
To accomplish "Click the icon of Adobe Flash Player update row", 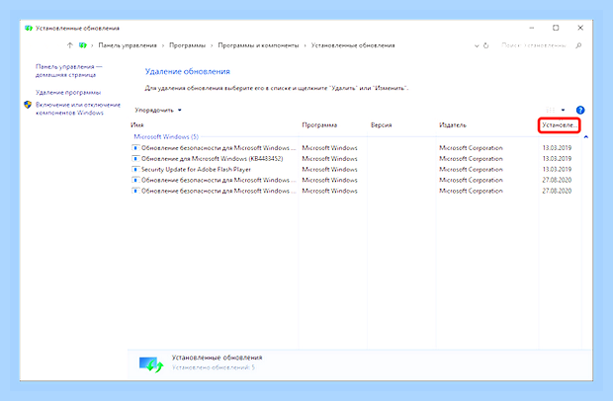I will coord(135,170).
